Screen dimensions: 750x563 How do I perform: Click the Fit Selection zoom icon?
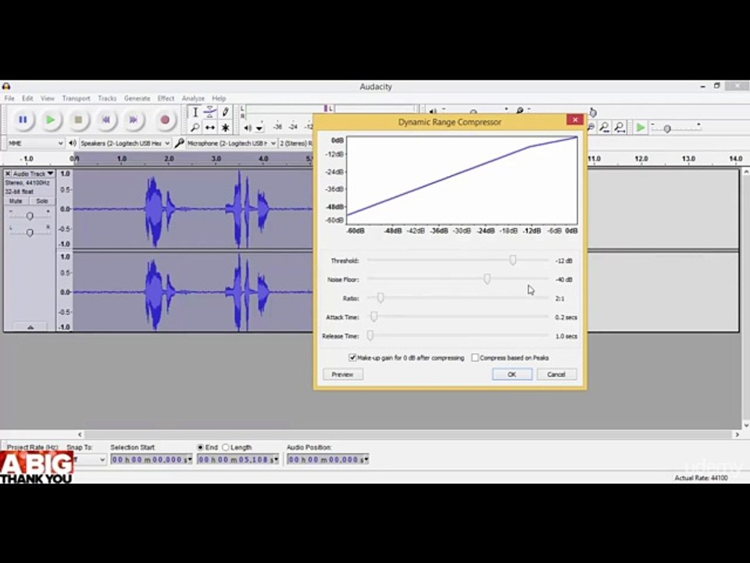coord(605,127)
